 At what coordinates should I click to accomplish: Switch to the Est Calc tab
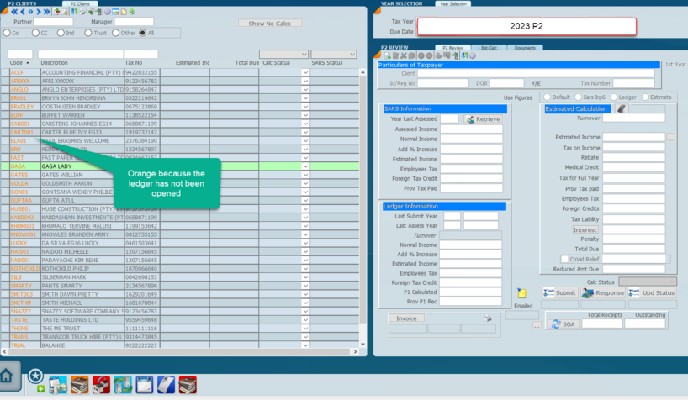pyautogui.click(x=489, y=48)
